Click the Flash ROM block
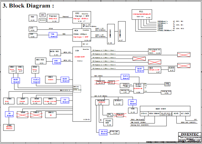 tap(108, 122)
